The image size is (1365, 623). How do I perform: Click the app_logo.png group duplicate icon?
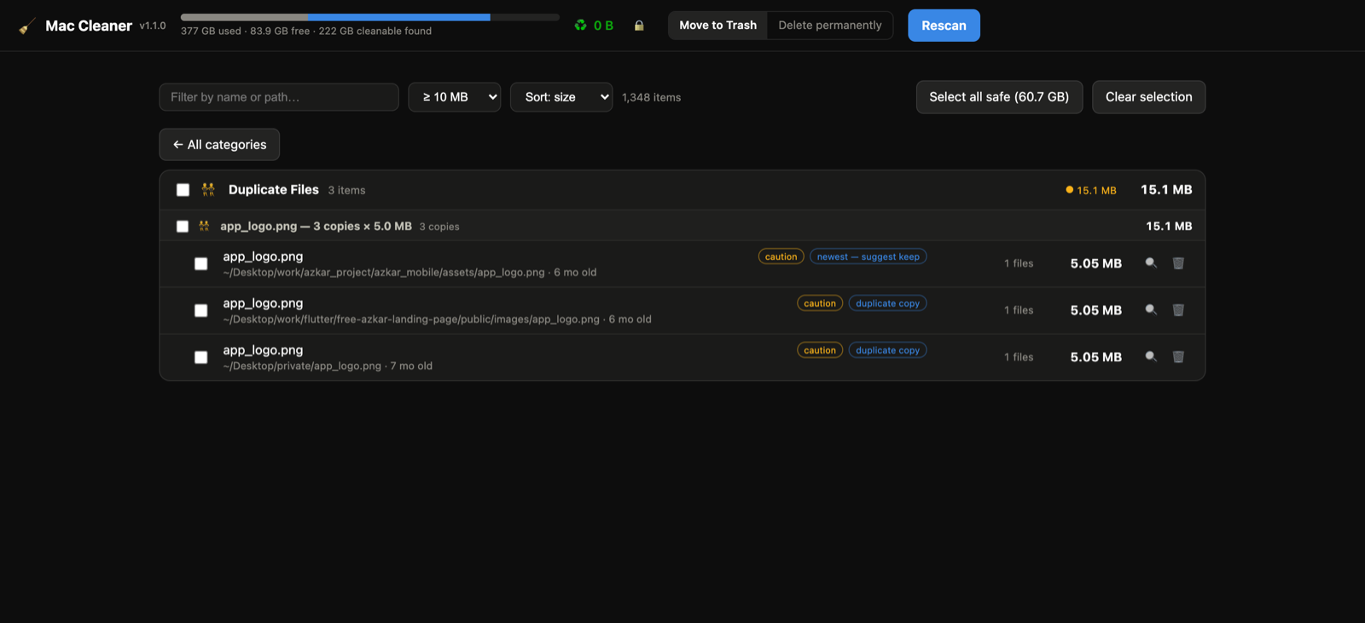pos(204,226)
